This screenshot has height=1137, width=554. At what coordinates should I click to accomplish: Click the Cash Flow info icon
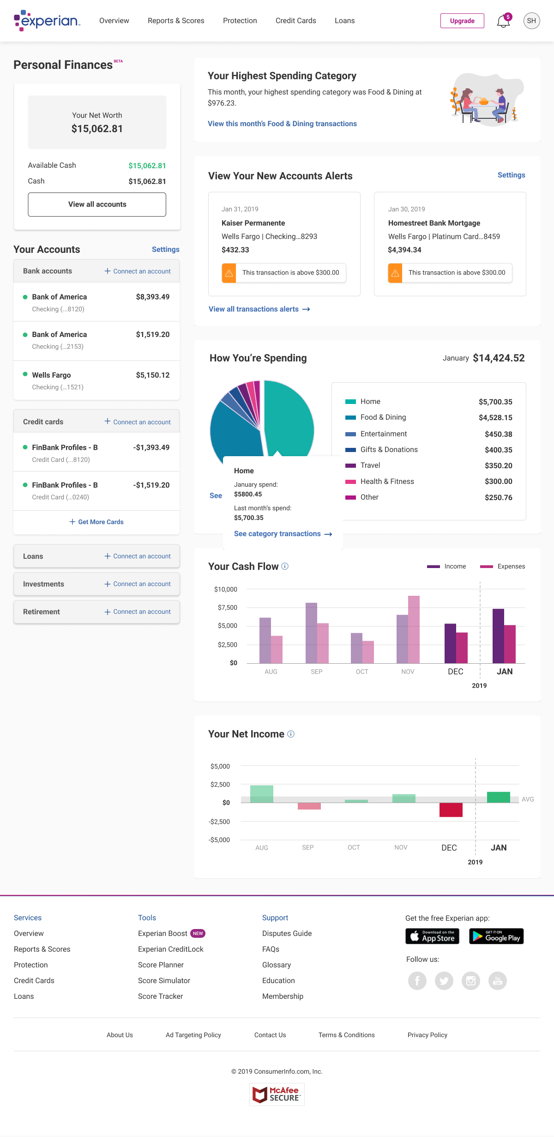pos(285,566)
